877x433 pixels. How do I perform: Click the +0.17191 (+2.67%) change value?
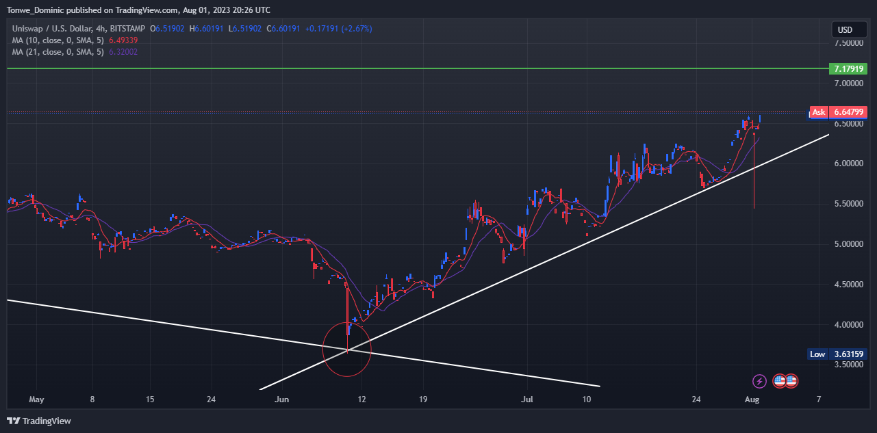(338, 29)
